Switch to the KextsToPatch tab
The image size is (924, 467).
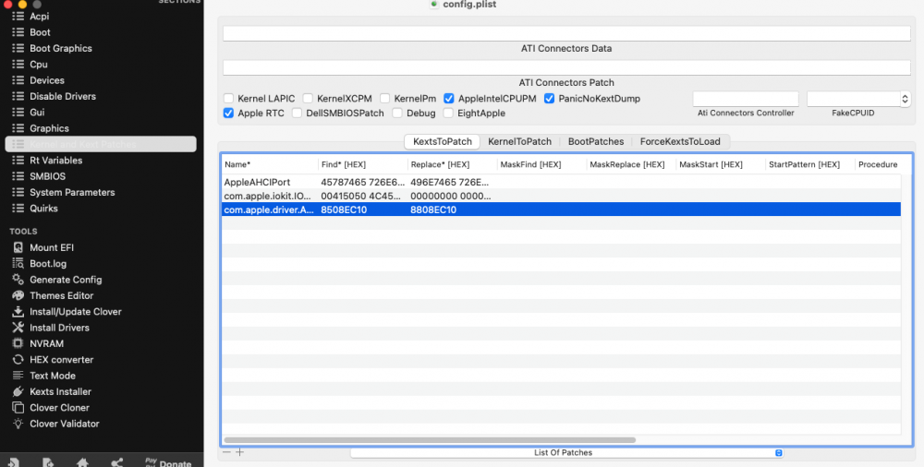pyautogui.click(x=442, y=141)
